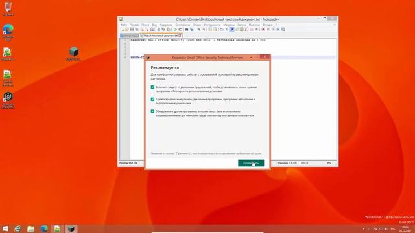Click the Replace icon in Notepad++ toolbar
415x233 pixels.
(192, 29)
